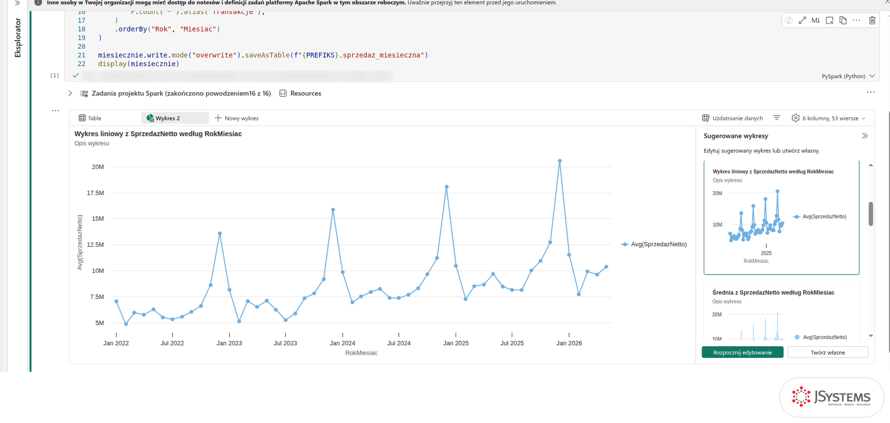Add a chart via Nowy wykres
This screenshot has width=890, height=423.
tap(236, 118)
